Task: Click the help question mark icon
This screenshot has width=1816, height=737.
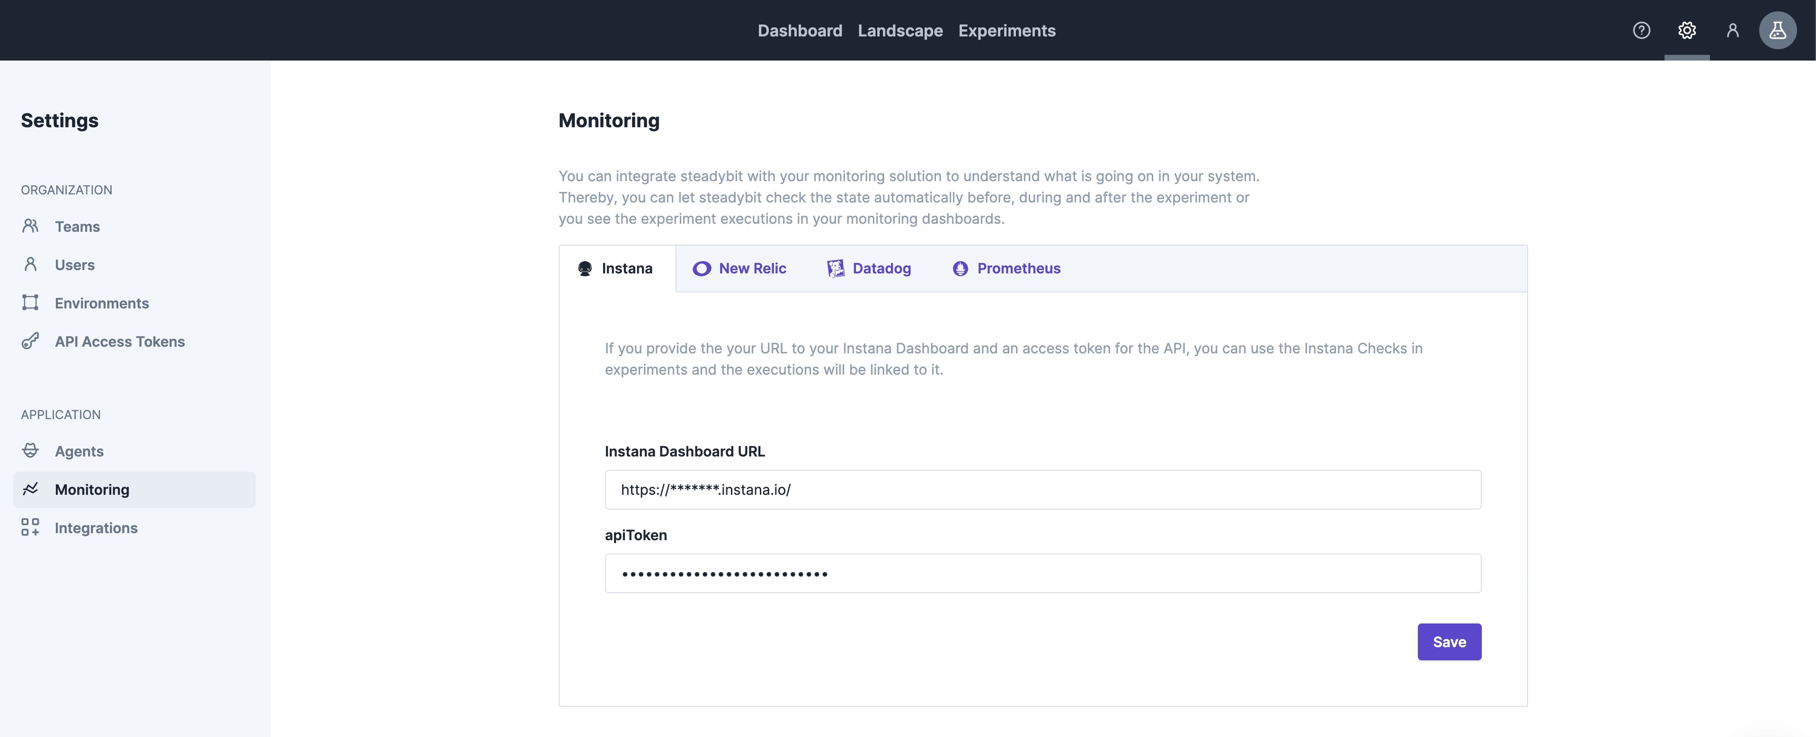Action: [x=1641, y=30]
